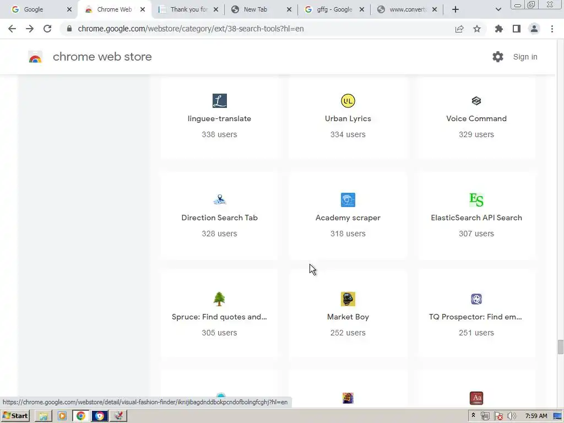Viewport: 564px width, 423px height.
Task: Open the web store settings gear
Action: [498, 57]
